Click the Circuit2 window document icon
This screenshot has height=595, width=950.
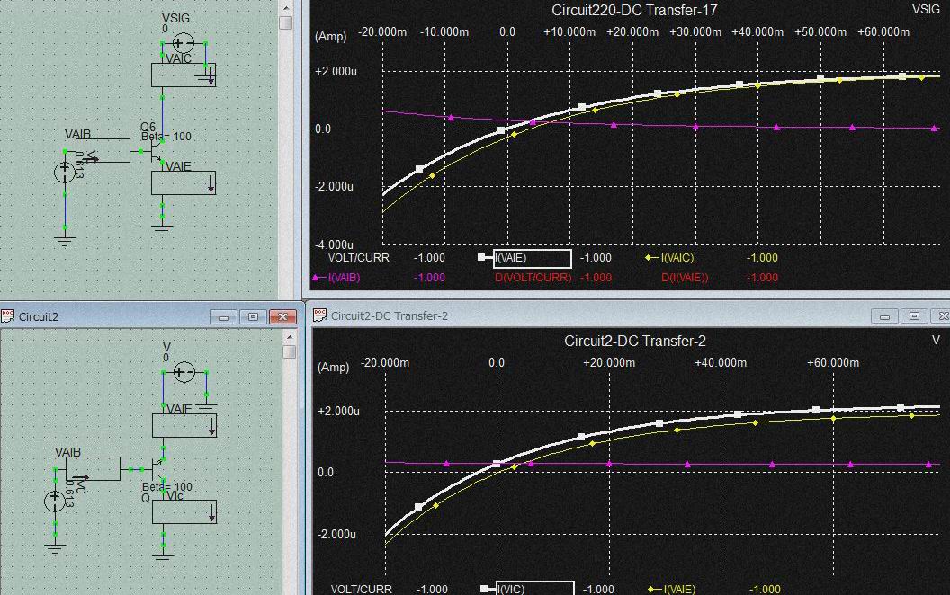pyautogui.click(x=8, y=316)
